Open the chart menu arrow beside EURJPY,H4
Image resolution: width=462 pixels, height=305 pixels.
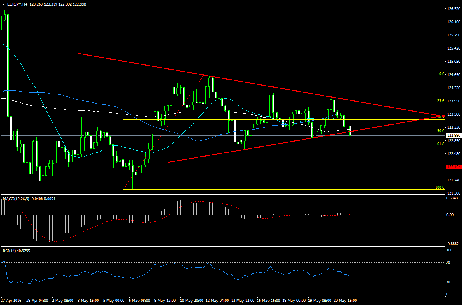[x=4, y=4]
